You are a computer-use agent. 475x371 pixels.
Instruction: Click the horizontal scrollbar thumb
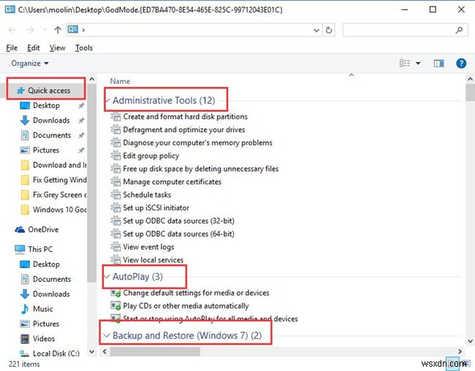(x=155, y=351)
